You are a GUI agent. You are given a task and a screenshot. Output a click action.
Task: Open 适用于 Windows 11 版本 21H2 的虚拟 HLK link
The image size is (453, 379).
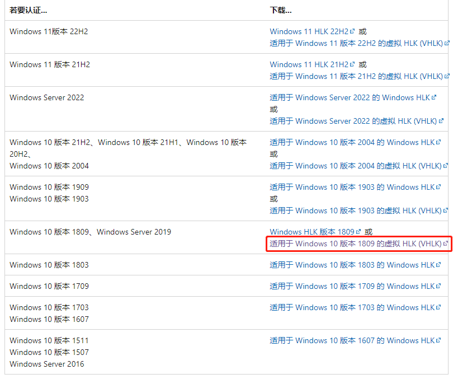pos(355,76)
